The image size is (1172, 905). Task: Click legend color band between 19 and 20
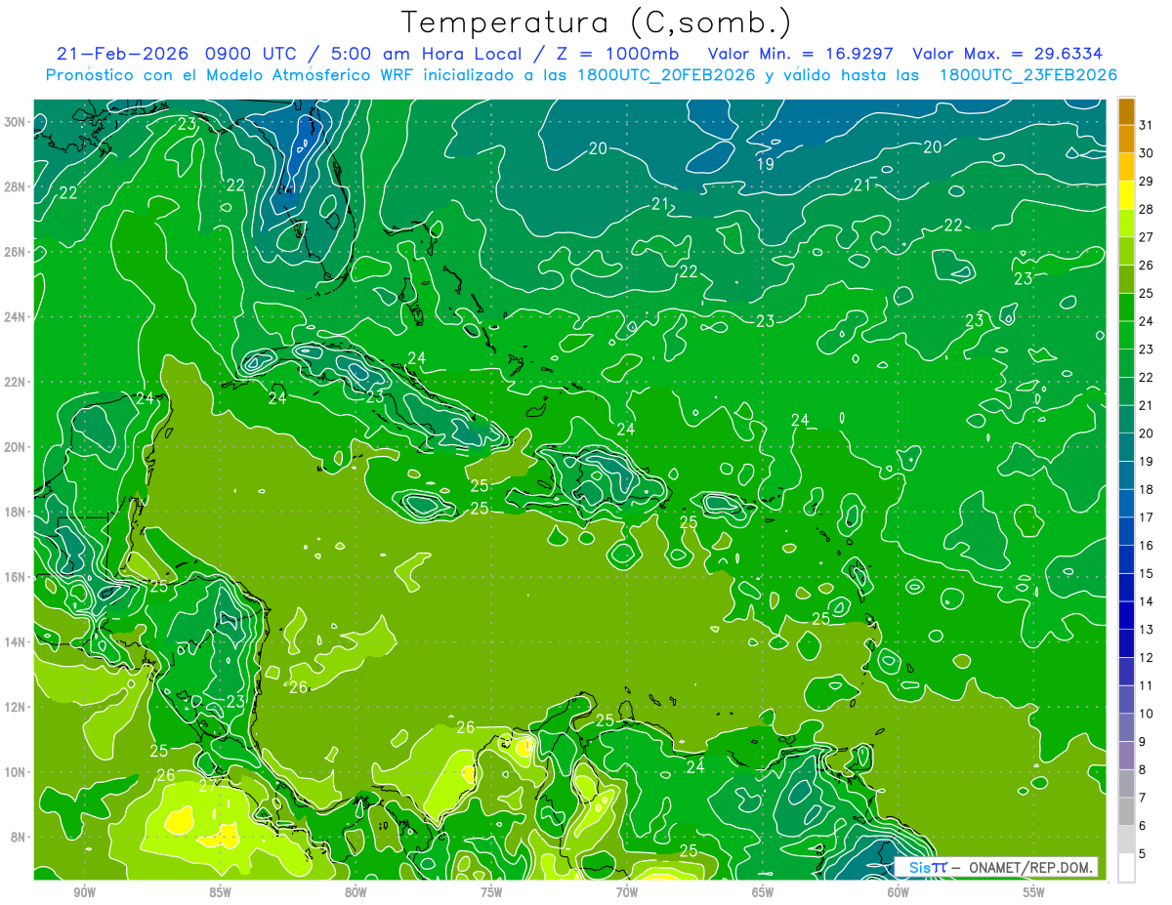[x=1126, y=447]
